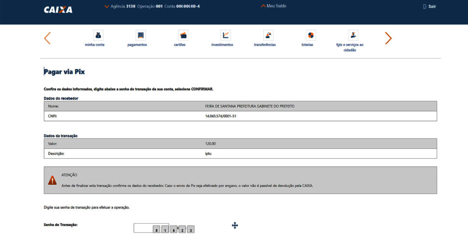Open the loterias clover icon
The width and height of the screenshot is (468, 236).
[x=311, y=36]
